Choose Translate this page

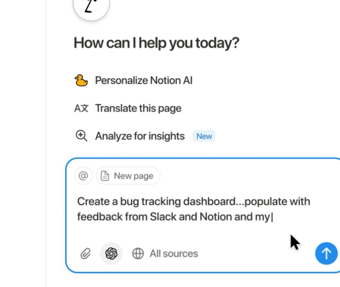pyautogui.click(x=138, y=108)
